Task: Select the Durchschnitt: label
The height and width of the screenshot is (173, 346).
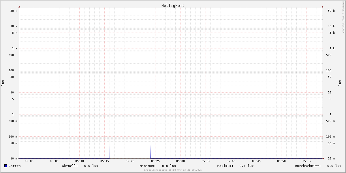Action: click(308, 166)
